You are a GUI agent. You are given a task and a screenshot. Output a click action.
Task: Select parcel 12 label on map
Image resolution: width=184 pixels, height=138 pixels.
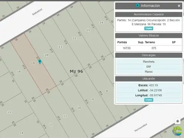pyautogui.click(x=51, y=124)
